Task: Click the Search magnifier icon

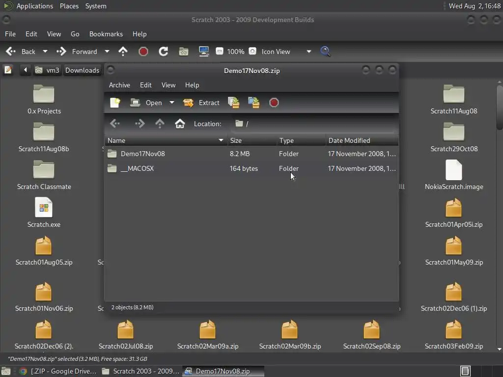Action: pos(325,52)
